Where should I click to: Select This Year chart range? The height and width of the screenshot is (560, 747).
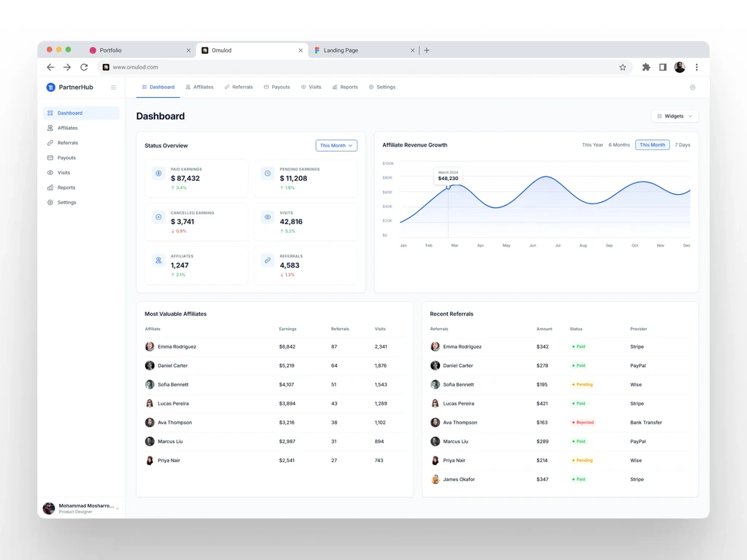coord(592,145)
